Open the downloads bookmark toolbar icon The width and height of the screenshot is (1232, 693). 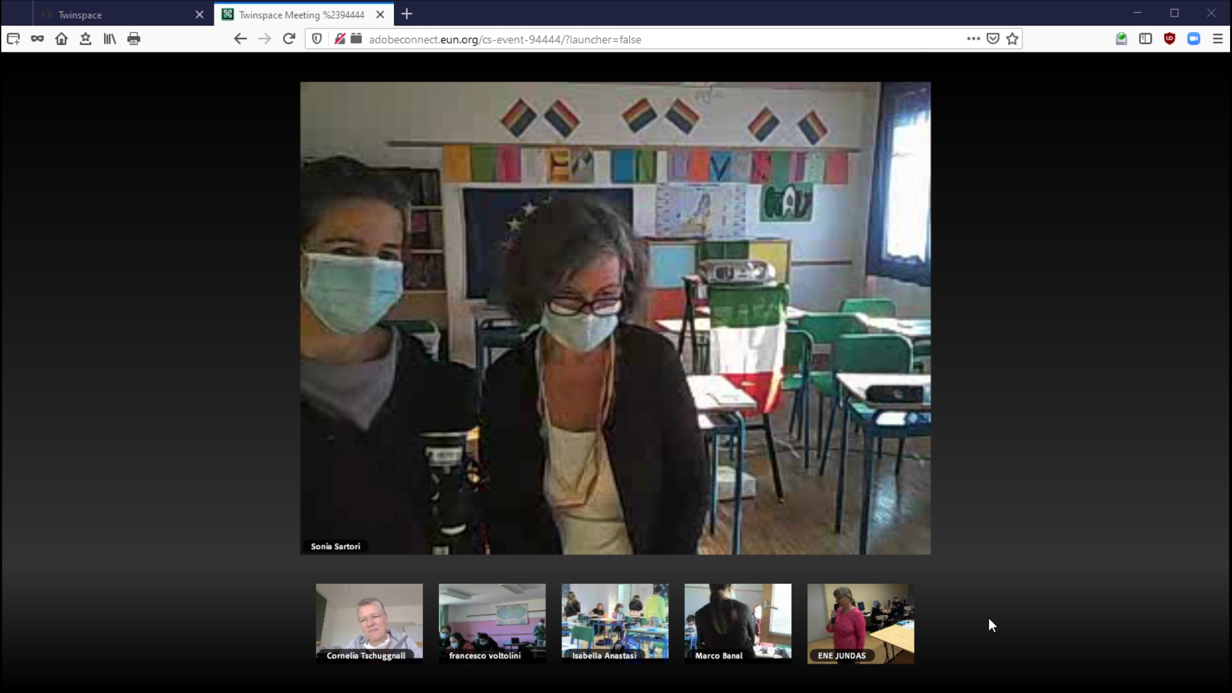pos(85,38)
